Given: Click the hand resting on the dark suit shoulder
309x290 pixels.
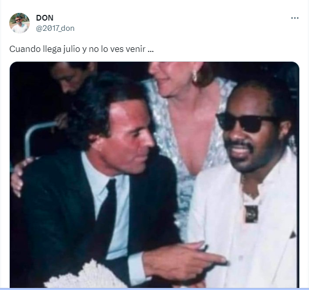Looking at the screenshot, I should (21, 176).
